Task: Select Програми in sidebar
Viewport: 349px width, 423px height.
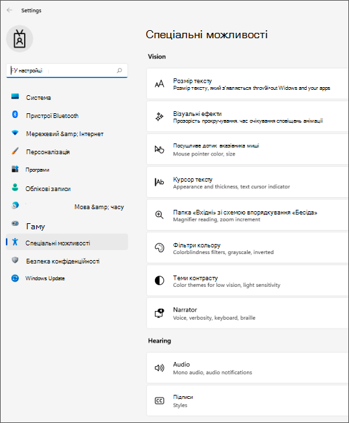Action: tap(66, 170)
